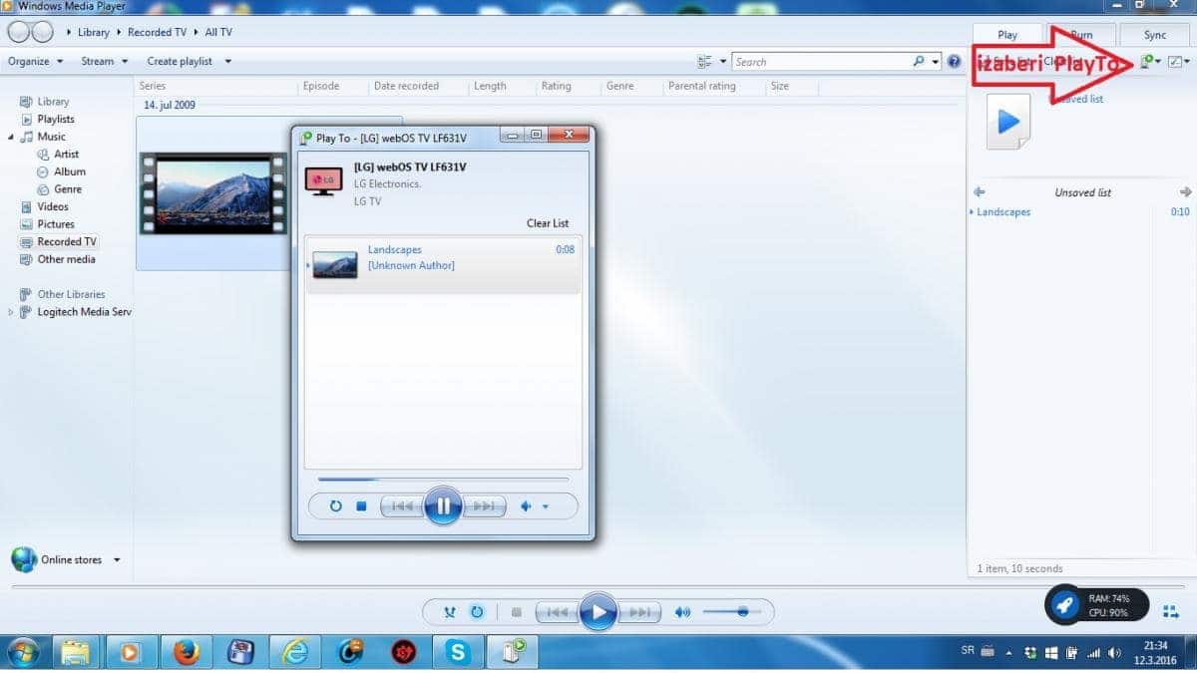
Task: Mute the sound in Play To window
Action: coord(527,506)
